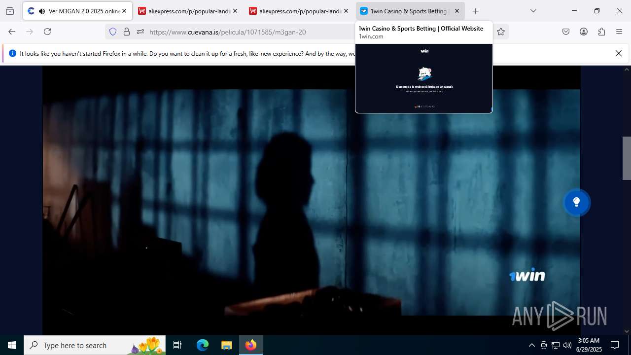Open site permissions icon in address bar
This screenshot has width=631, height=355.
[140, 32]
